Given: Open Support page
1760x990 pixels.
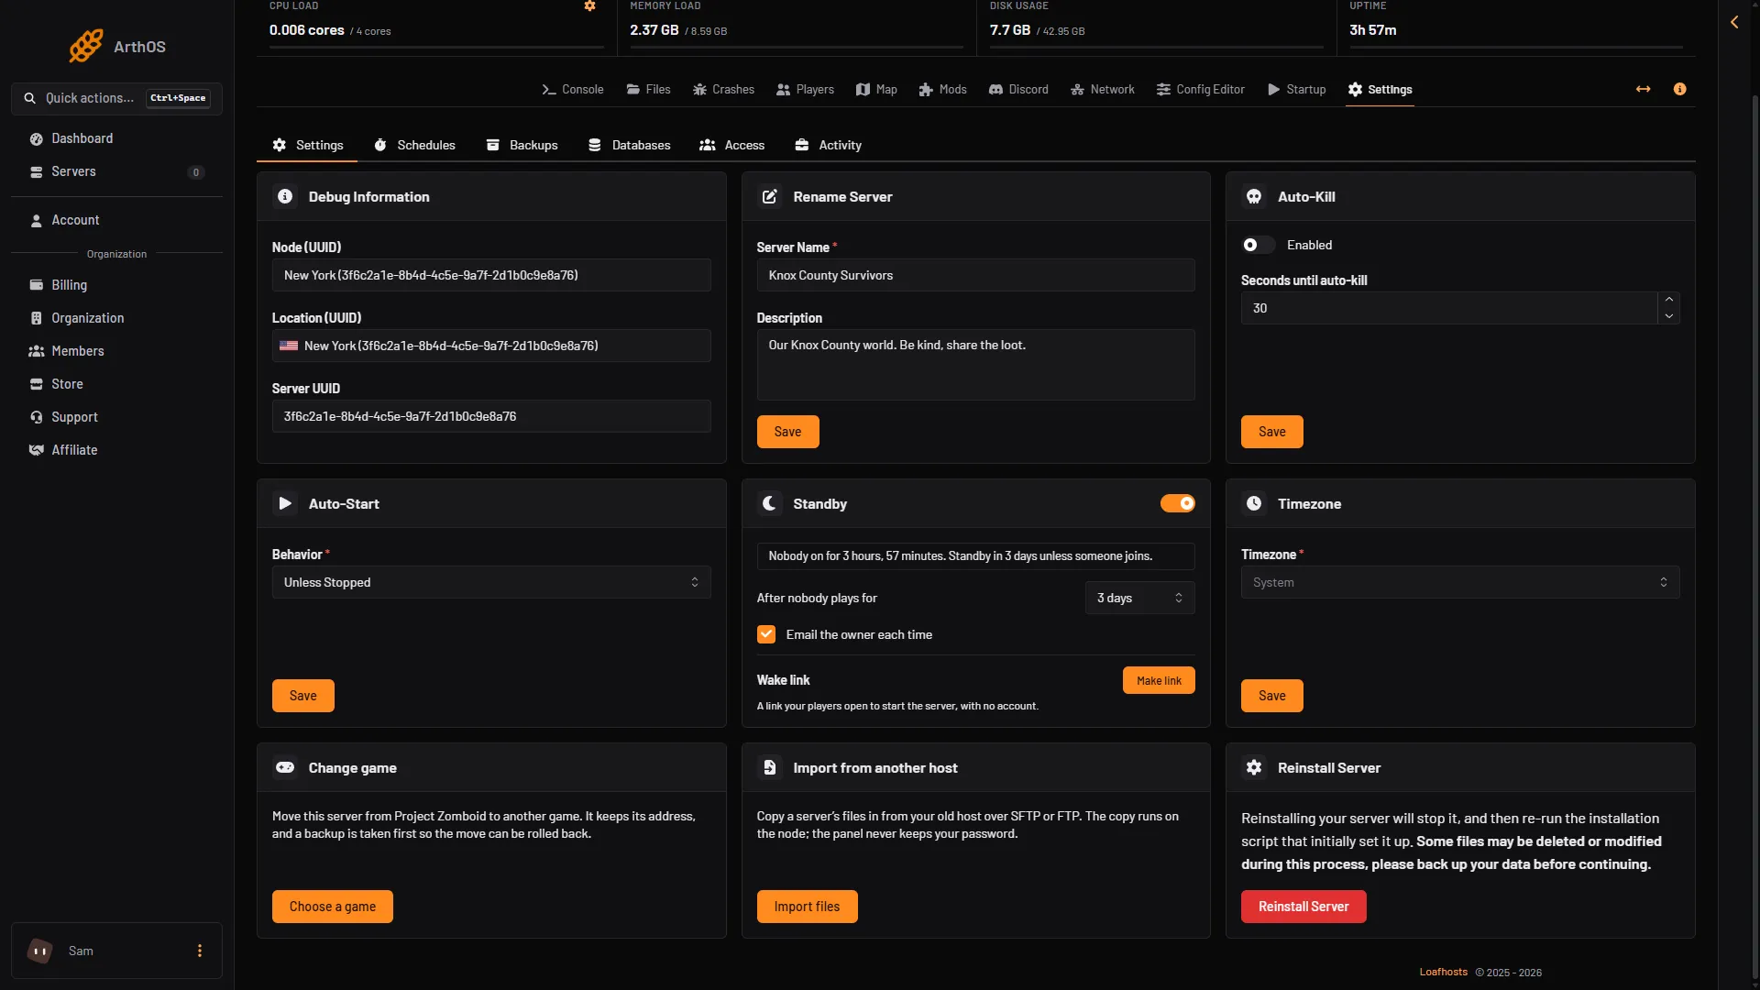Looking at the screenshot, I should coord(116,417).
